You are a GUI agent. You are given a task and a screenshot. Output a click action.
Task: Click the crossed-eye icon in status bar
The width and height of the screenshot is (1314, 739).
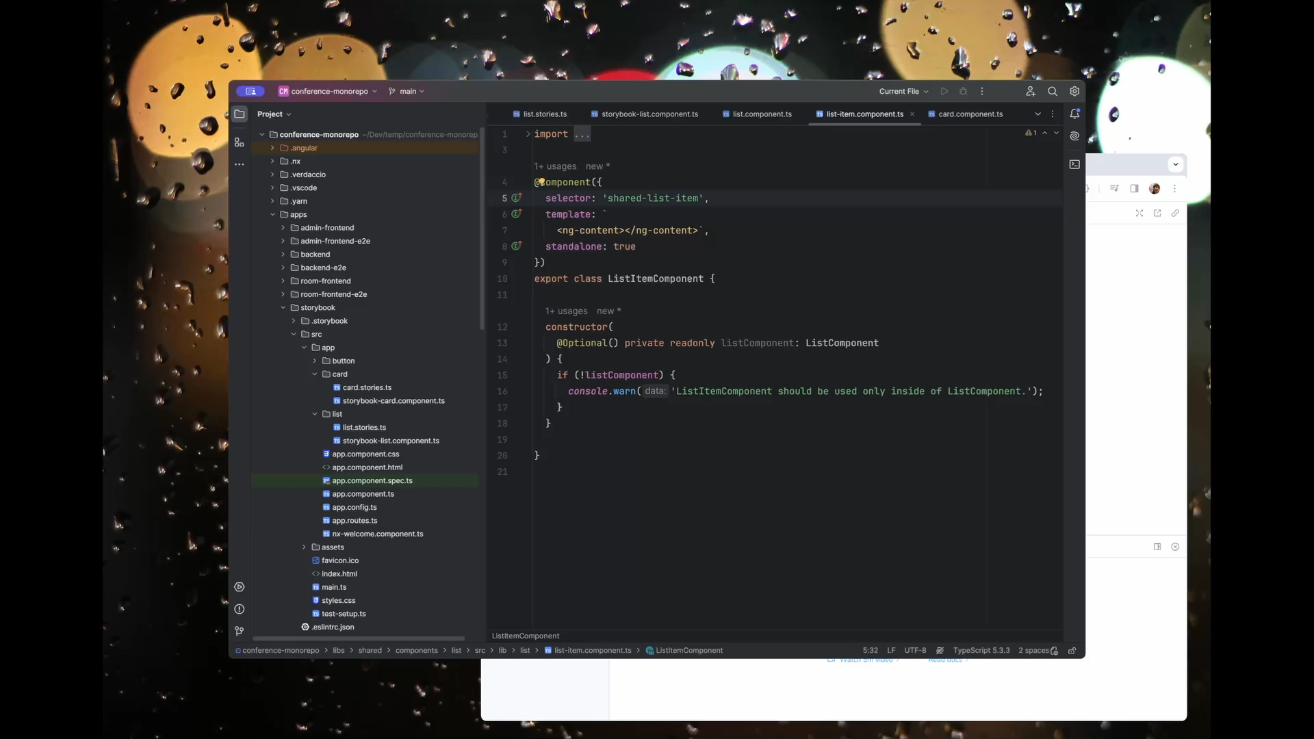[940, 651]
